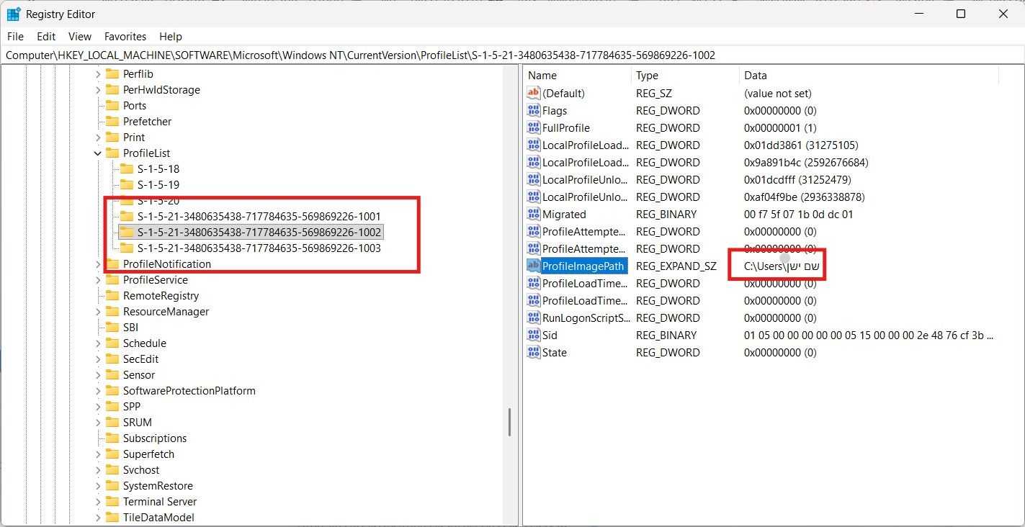The width and height of the screenshot is (1025, 527).
Task: Click the REG_EXPAND_SZ type cell
Action: (x=676, y=266)
